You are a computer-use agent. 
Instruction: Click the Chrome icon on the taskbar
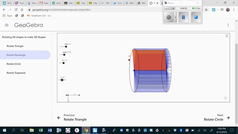tap(86, 130)
